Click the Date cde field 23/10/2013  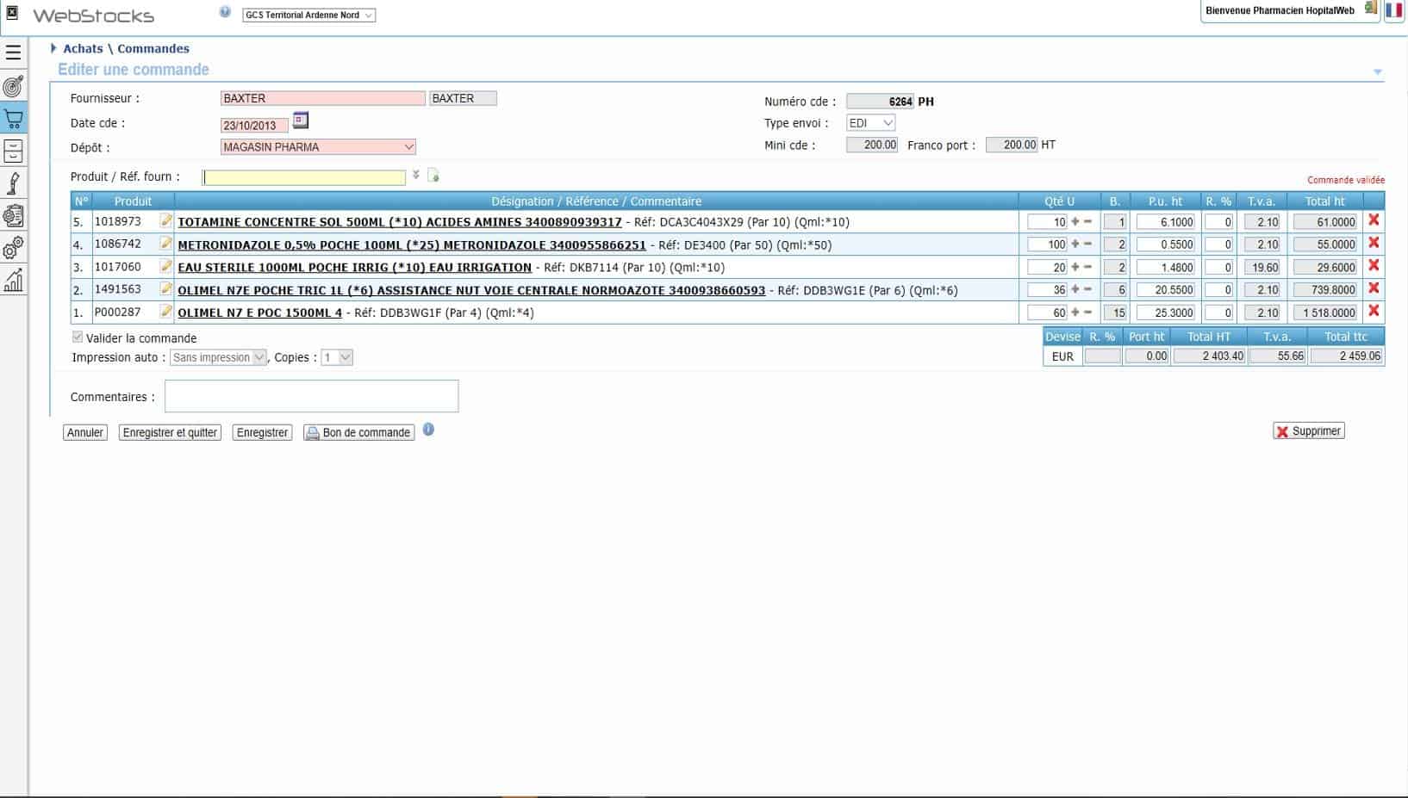pyautogui.click(x=254, y=126)
